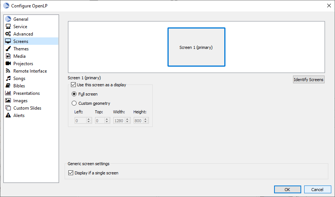
Task: Click the Left value field
Action: (80, 121)
